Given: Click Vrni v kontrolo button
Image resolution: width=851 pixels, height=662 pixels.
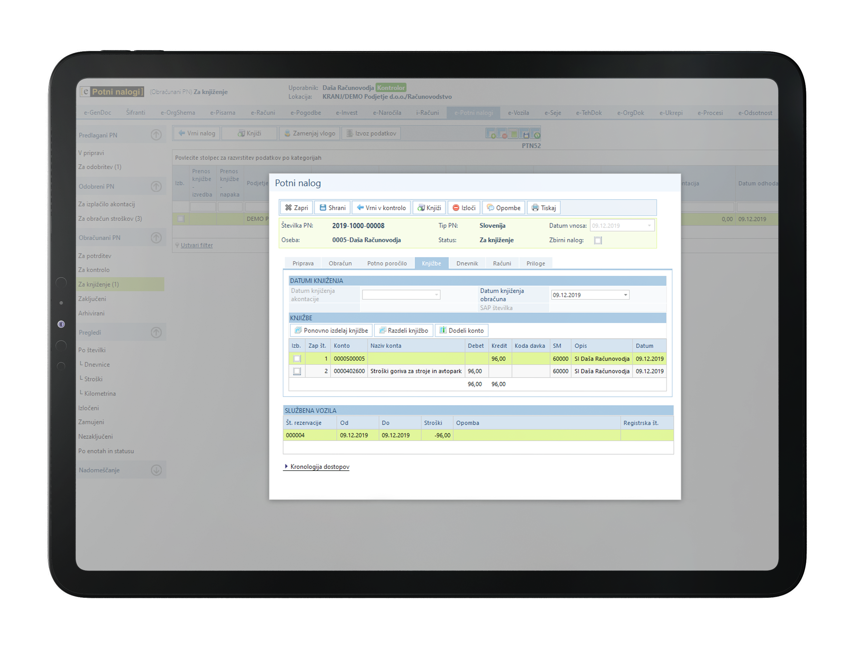Looking at the screenshot, I should [381, 208].
